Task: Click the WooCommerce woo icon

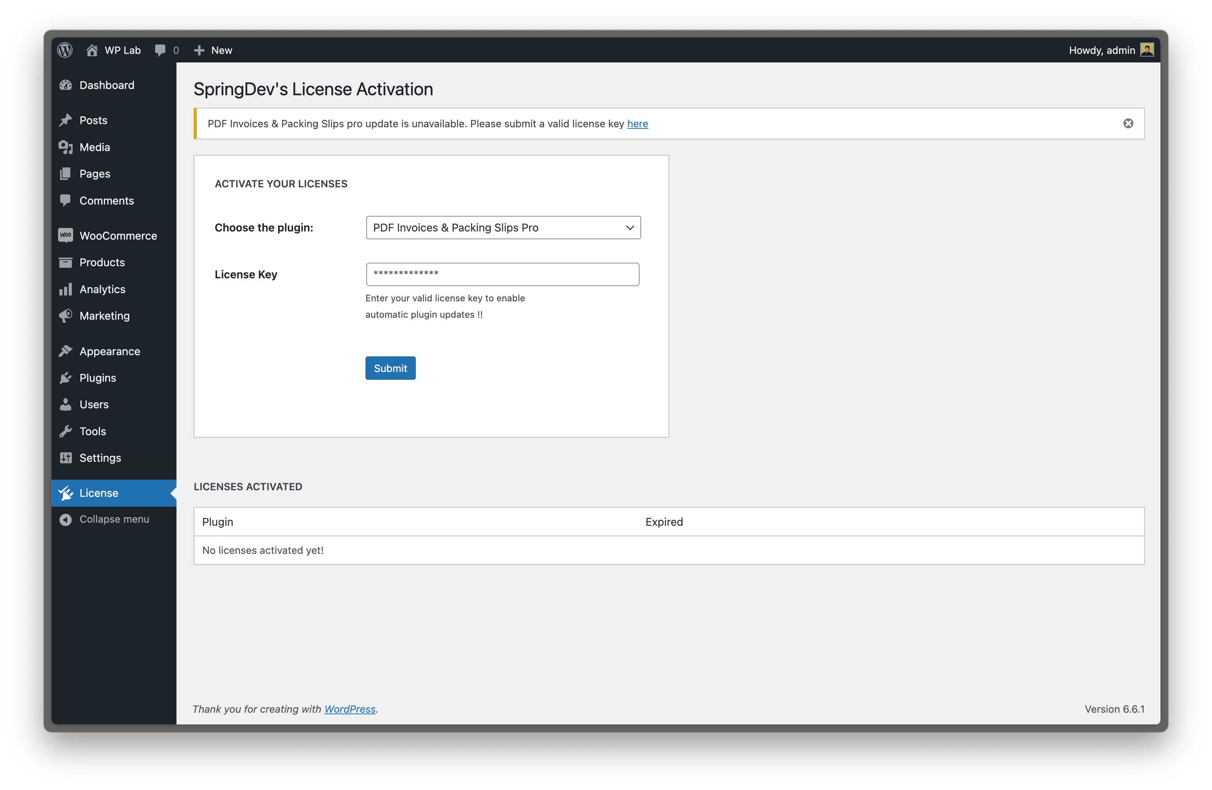Action: point(66,235)
